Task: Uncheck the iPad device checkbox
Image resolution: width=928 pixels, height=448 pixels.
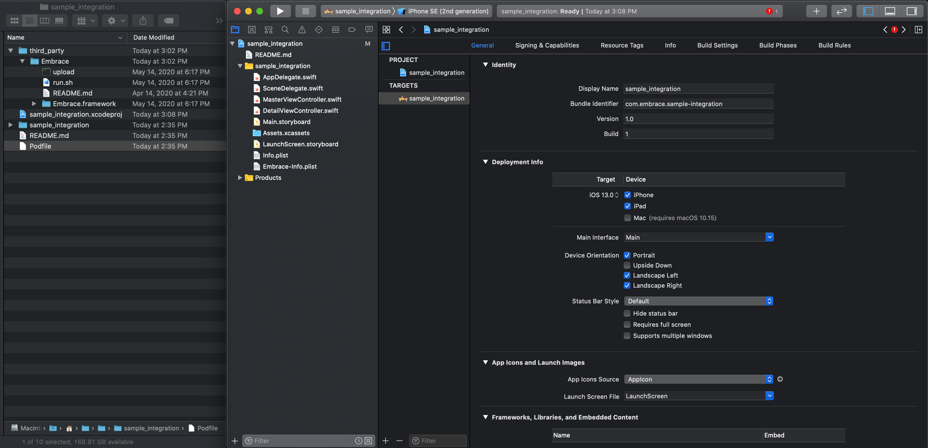Action: [628, 206]
